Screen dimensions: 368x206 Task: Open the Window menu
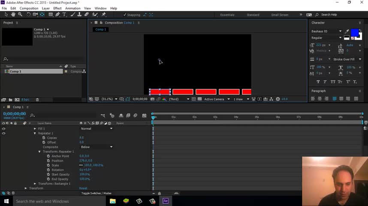tap(100, 8)
